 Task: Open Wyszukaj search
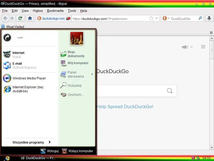click(77, 85)
